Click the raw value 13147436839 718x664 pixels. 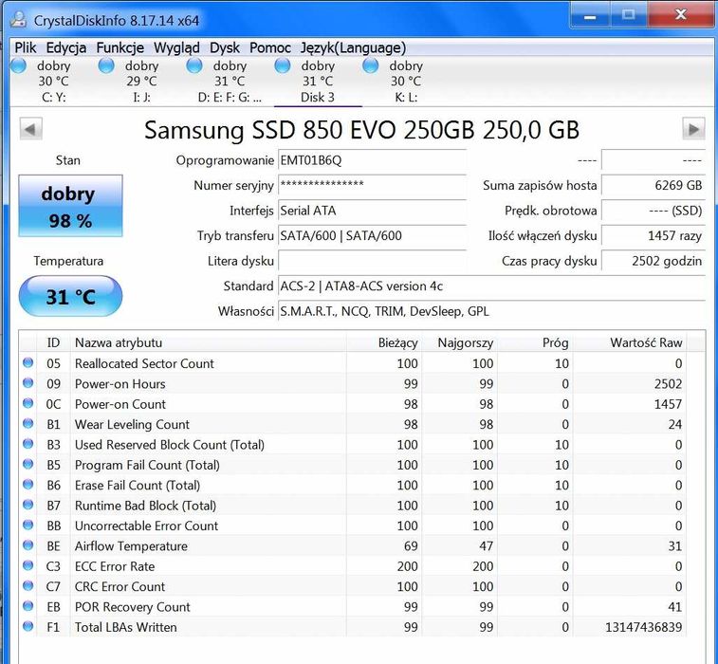click(643, 627)
